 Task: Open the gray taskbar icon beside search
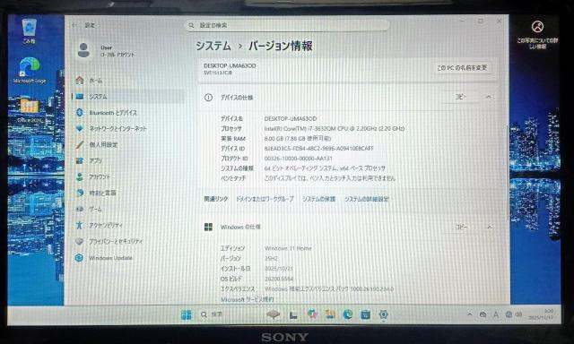[x=273, y=314]
